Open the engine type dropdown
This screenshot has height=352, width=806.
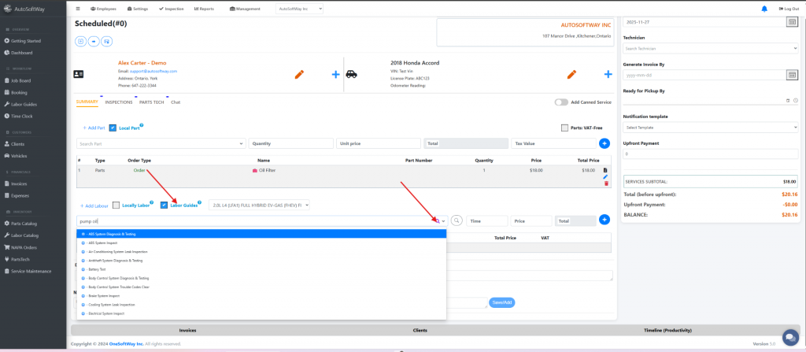tap(258, 205)
